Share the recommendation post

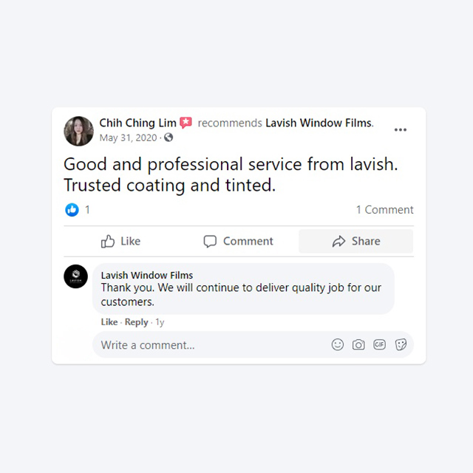pos(356,242)
